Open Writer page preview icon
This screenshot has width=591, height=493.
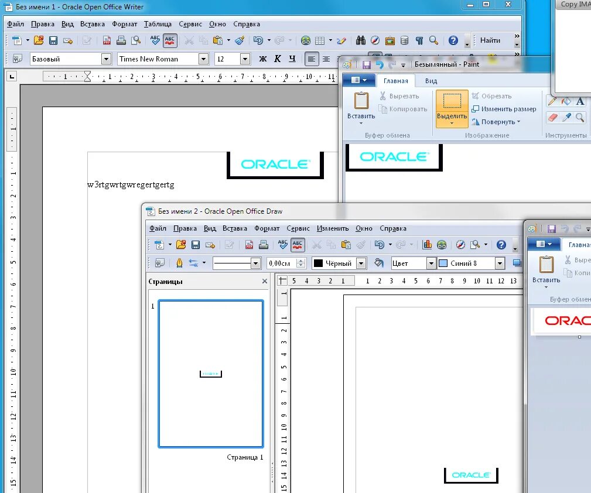[136, 40]
